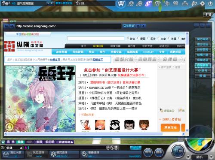Click the browser URL address field

(x=68, y=26)
